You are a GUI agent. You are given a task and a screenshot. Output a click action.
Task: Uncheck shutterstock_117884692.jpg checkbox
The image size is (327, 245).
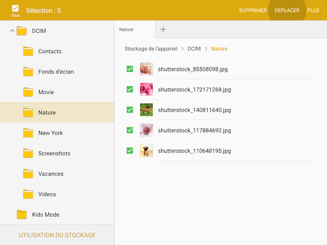coord(130,130)
